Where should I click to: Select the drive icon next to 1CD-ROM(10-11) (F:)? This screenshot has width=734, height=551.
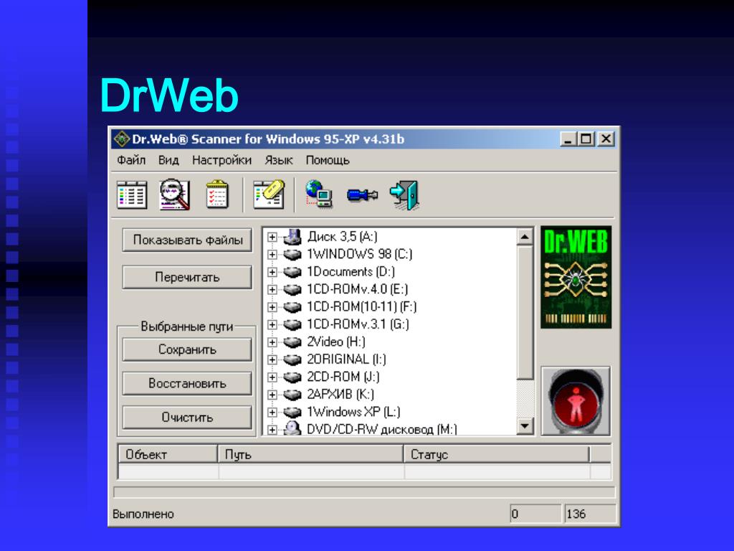pyautogui.click(x=292, y=307)
